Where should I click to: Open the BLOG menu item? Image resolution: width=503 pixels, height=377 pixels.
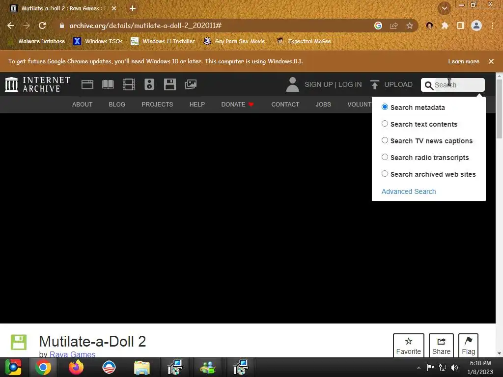click(x=117, y=105)
